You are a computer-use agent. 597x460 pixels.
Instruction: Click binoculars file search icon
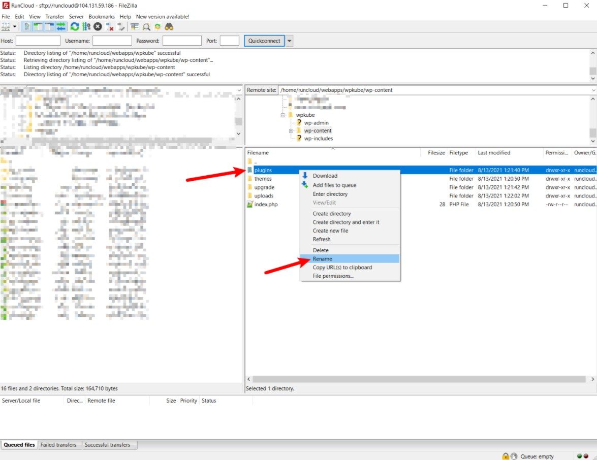(169, 26)
